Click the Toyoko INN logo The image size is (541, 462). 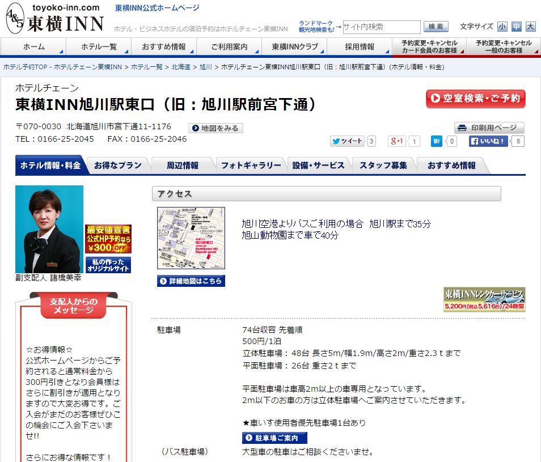point(55,18)
